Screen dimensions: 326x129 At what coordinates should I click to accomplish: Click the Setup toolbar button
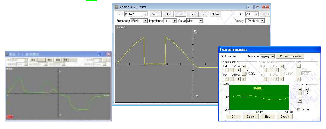coord(156,14)
